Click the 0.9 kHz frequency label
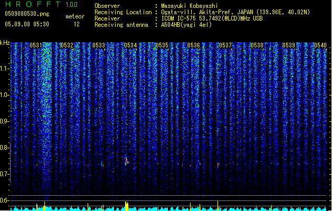The width and height of the screenshot is (332, 211). point(5,121)
